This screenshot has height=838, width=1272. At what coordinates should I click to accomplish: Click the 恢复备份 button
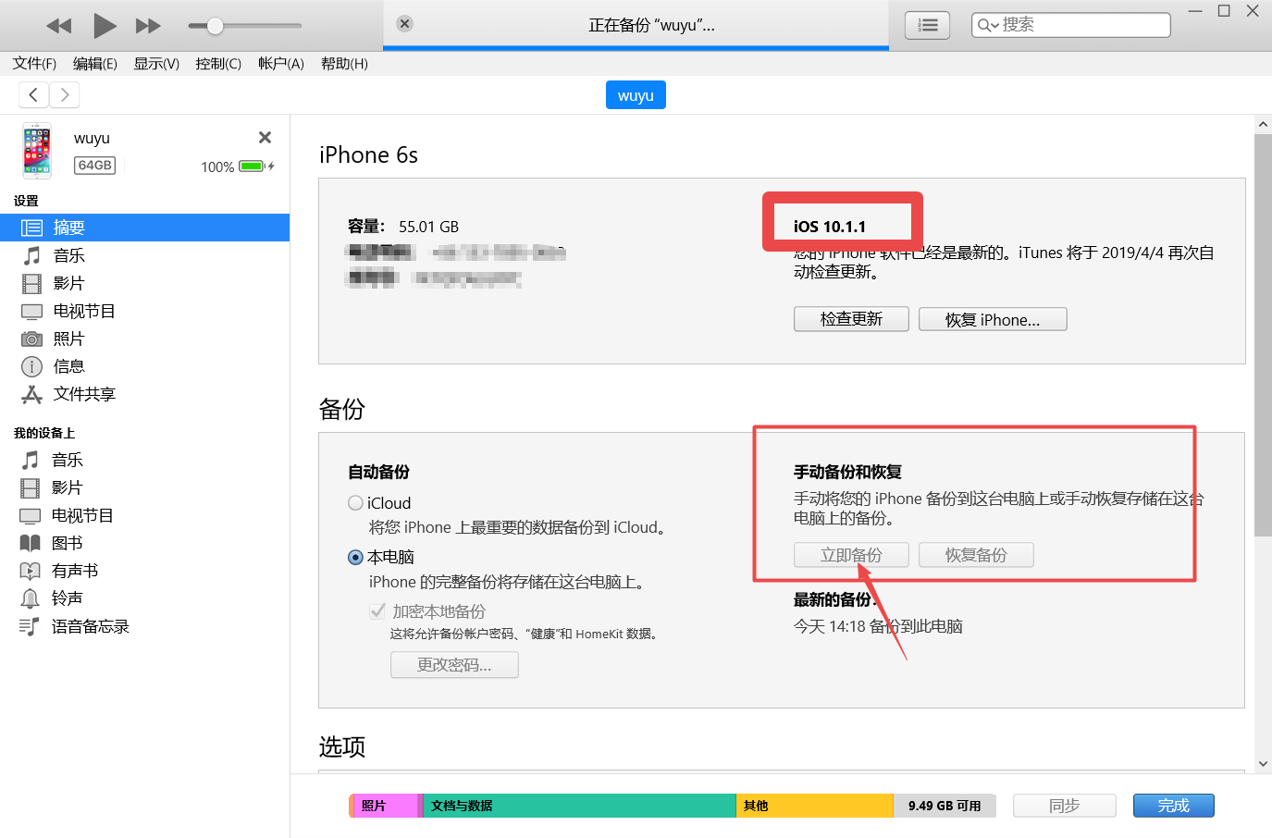click(x=976, y=555)
